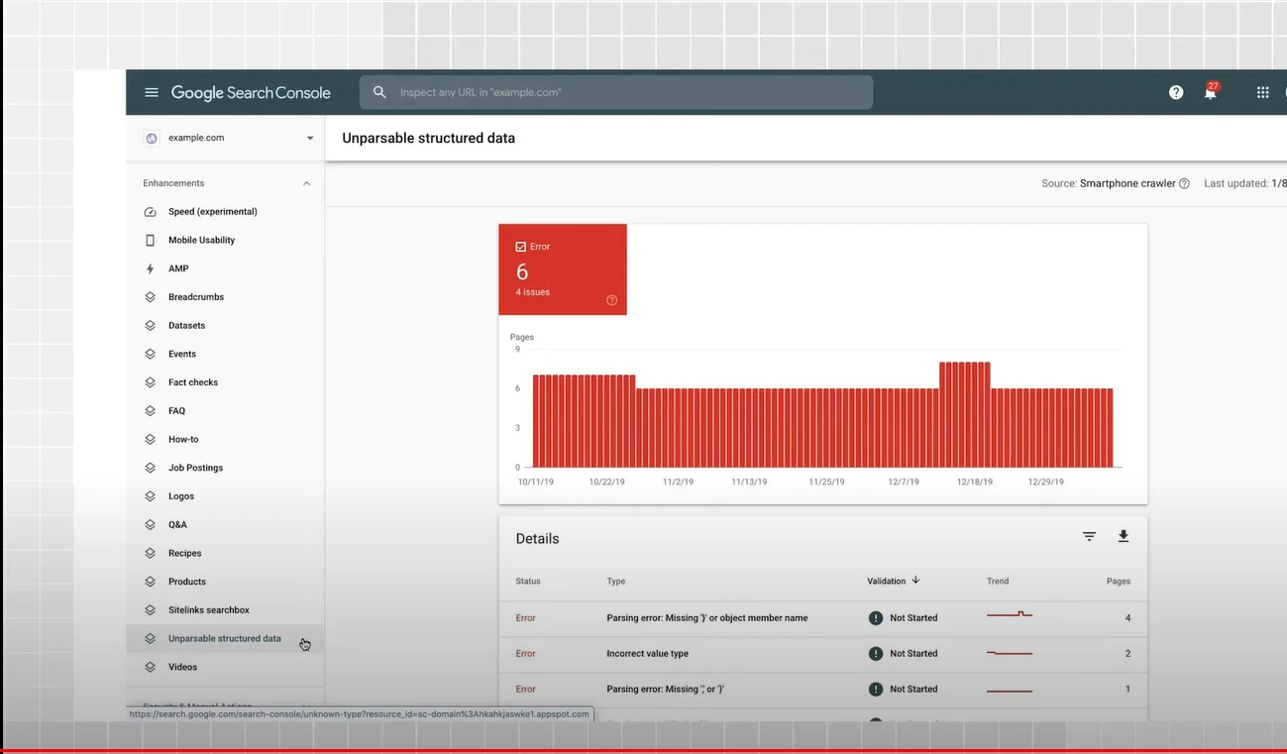
Task: Click the Recipes layers icon
Action: 151,553
